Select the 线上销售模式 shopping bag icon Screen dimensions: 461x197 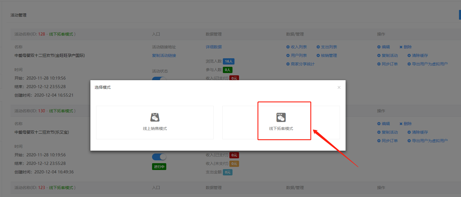(155, 117)
